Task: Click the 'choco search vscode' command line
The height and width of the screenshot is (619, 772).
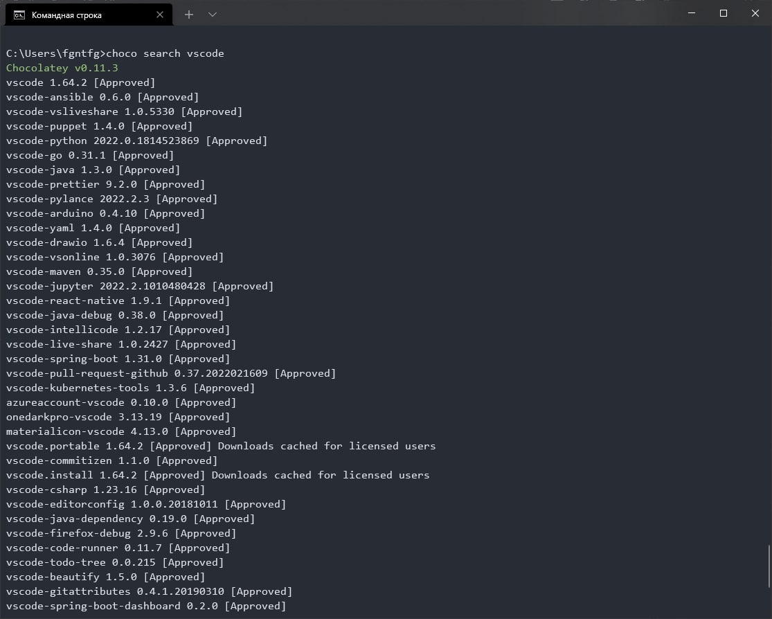Action: (x=115, y=53)
